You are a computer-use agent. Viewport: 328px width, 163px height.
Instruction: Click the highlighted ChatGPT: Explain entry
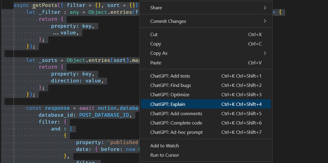tap(206, 104)
